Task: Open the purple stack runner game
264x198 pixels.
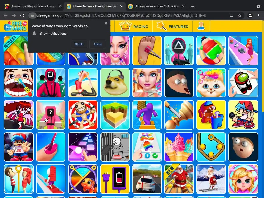Action: point(147,115)
